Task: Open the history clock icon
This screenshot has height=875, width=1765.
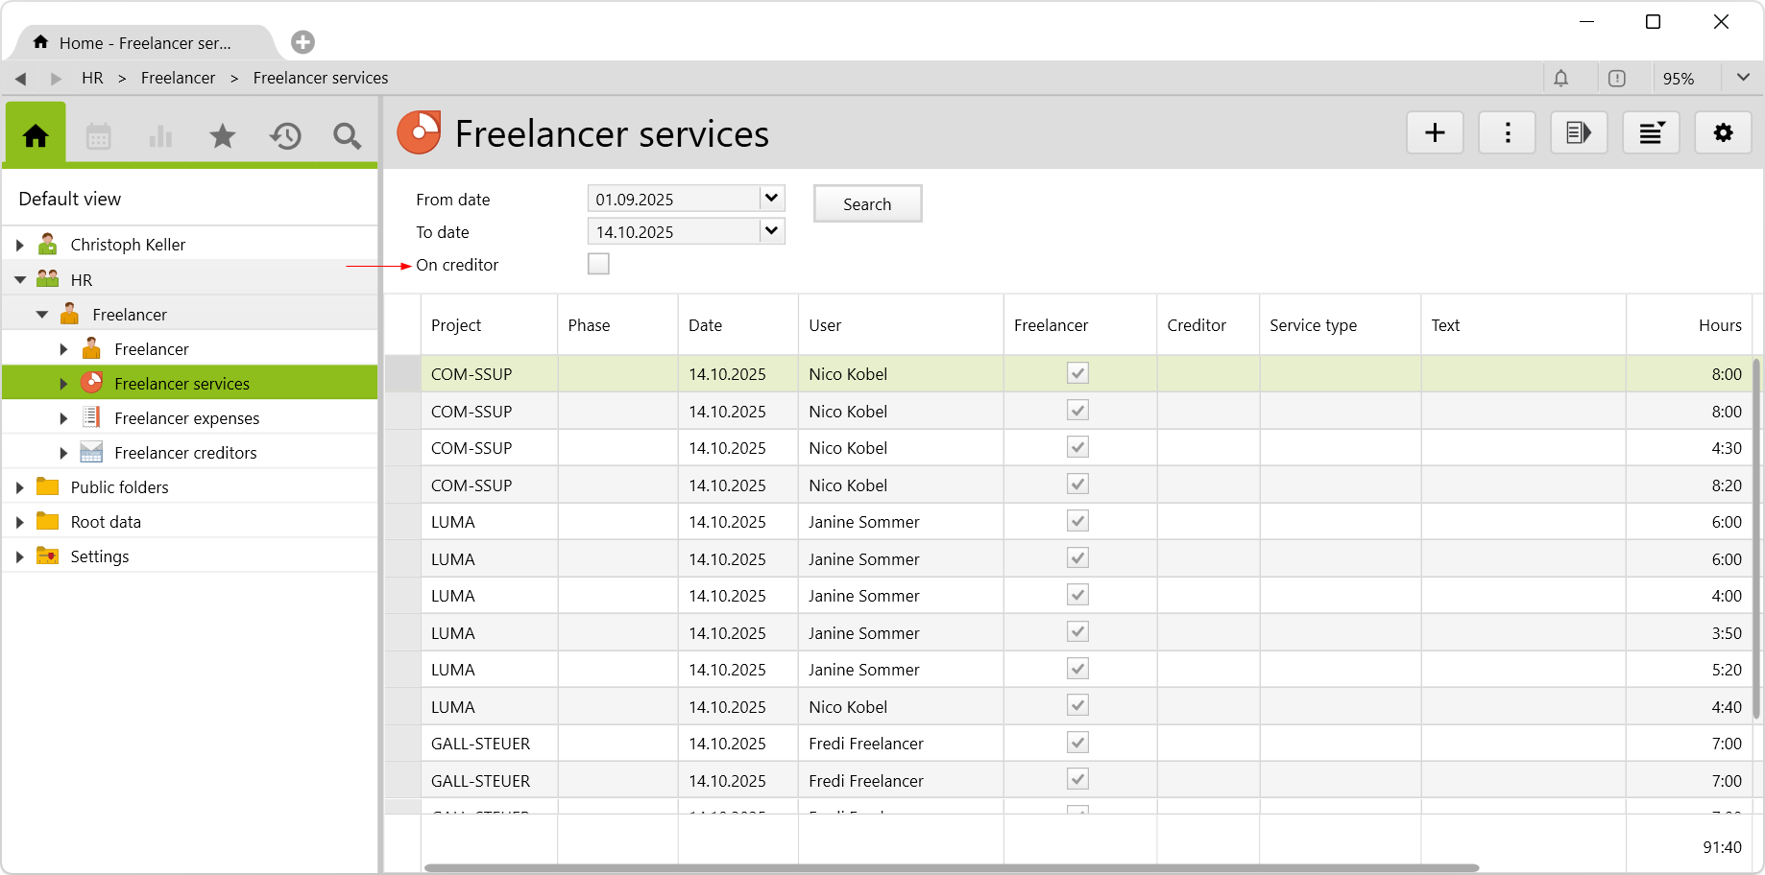Action: pyautogui.click(x=285, y=136)
